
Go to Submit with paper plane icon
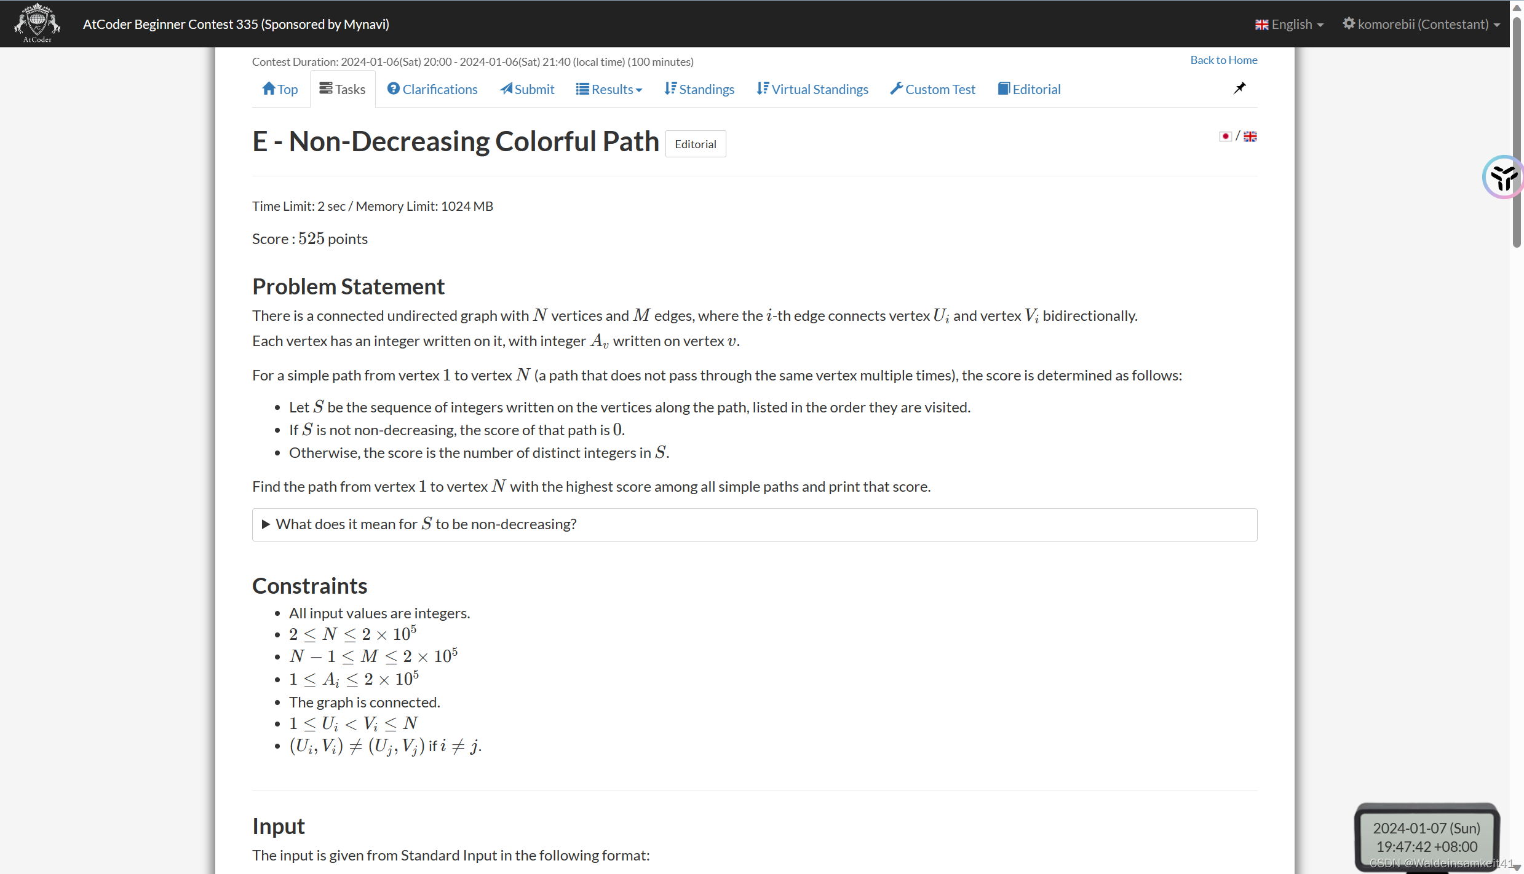pos(527,90)
